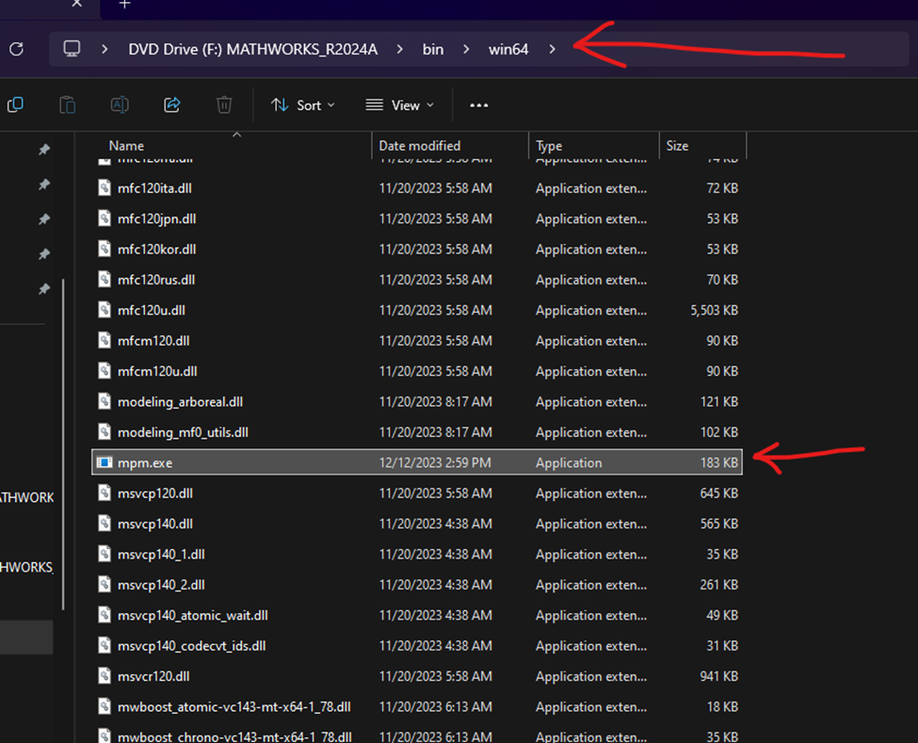The width and height of the screenshot is (918, 743).
Task: Expand chevron after This PC icon
Action: click(105, 49)
